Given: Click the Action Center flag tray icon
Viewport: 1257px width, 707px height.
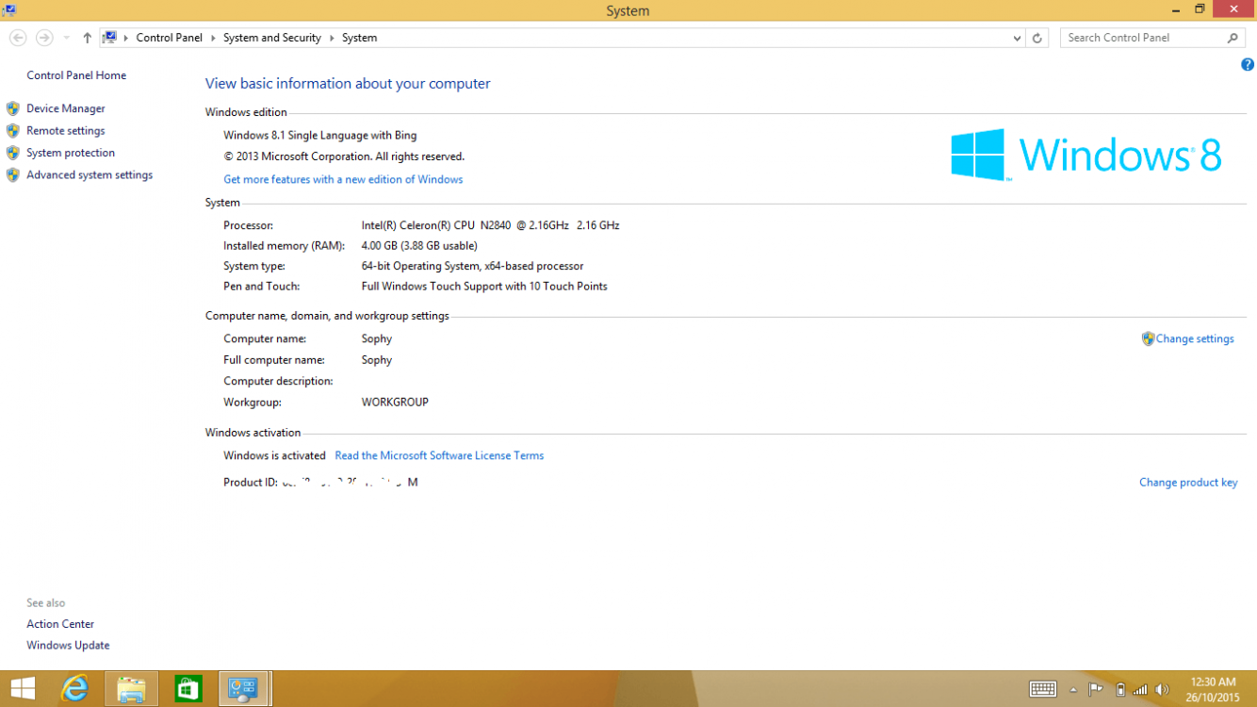Looking at the screenshot, I should click(x=1095, y=690).
